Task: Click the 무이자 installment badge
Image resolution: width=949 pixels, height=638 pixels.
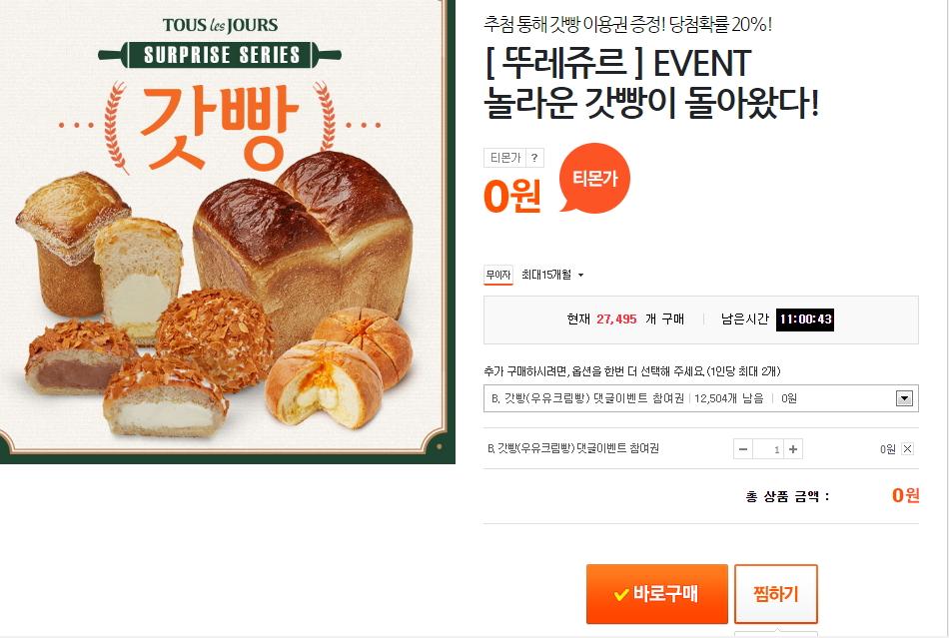Action: (x=498, y=276)
